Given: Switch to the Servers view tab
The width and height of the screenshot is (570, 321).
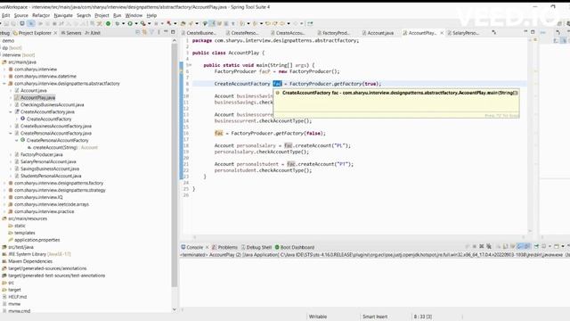Looking at the screenshot, I should click(71, 33).
